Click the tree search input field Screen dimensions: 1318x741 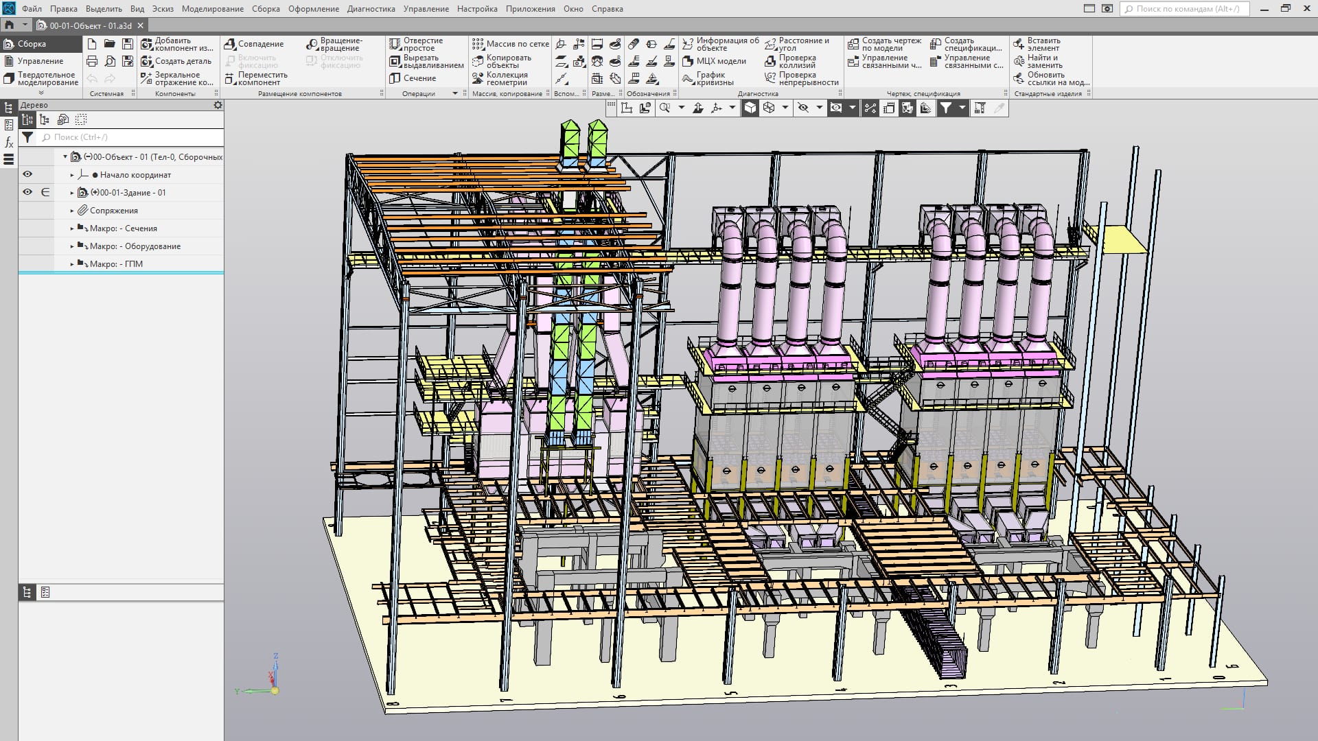click(x=130, y=137)
